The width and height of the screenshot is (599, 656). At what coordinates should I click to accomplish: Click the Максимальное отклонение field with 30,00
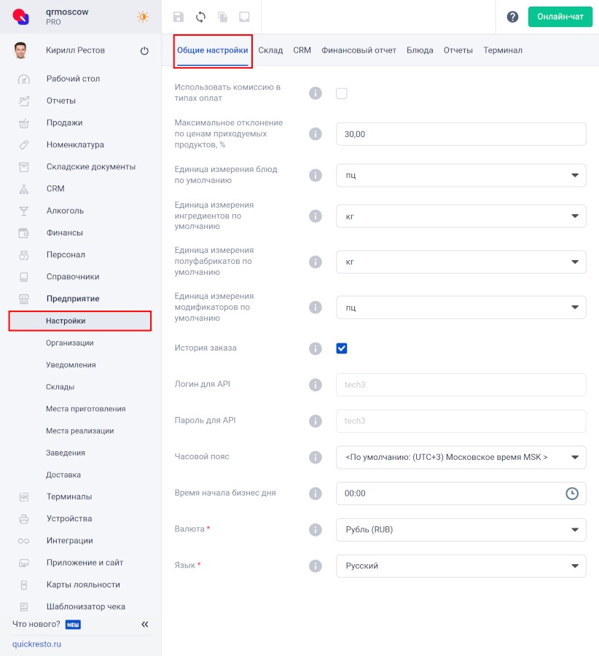pos(461,134)
